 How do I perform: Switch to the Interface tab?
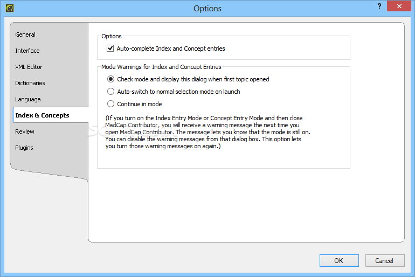pos(27,51)
